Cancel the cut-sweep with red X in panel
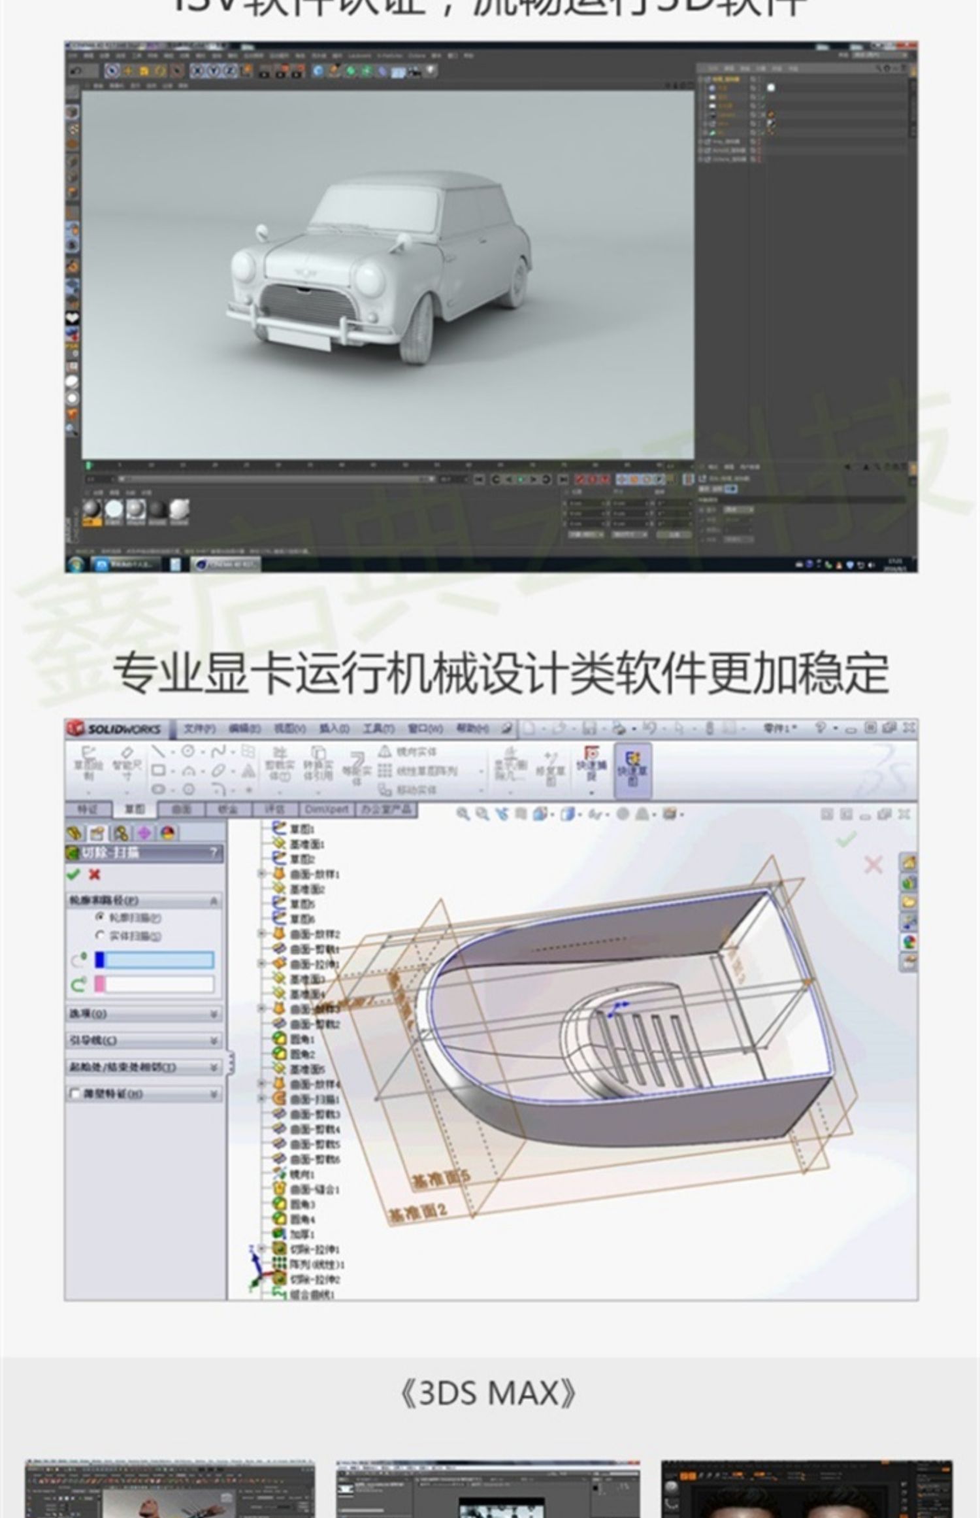980x1518 pixels. click(95, 874)
